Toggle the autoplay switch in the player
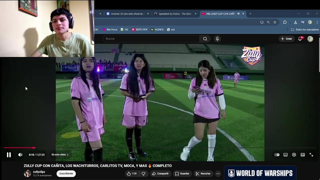This screenshot has height=180, width=320. [x=277, y=155]
